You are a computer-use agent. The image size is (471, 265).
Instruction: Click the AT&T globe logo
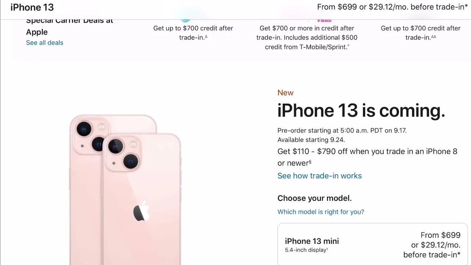(185, 21)
